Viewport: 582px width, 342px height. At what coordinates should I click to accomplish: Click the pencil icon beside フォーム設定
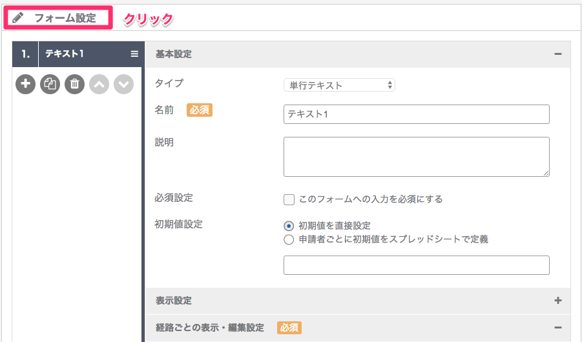17,18
